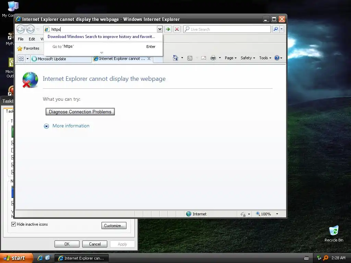The height and width of the screenshot is (263, 351).
Task: Click the Customize... button
Action: (x=114, y=226)
